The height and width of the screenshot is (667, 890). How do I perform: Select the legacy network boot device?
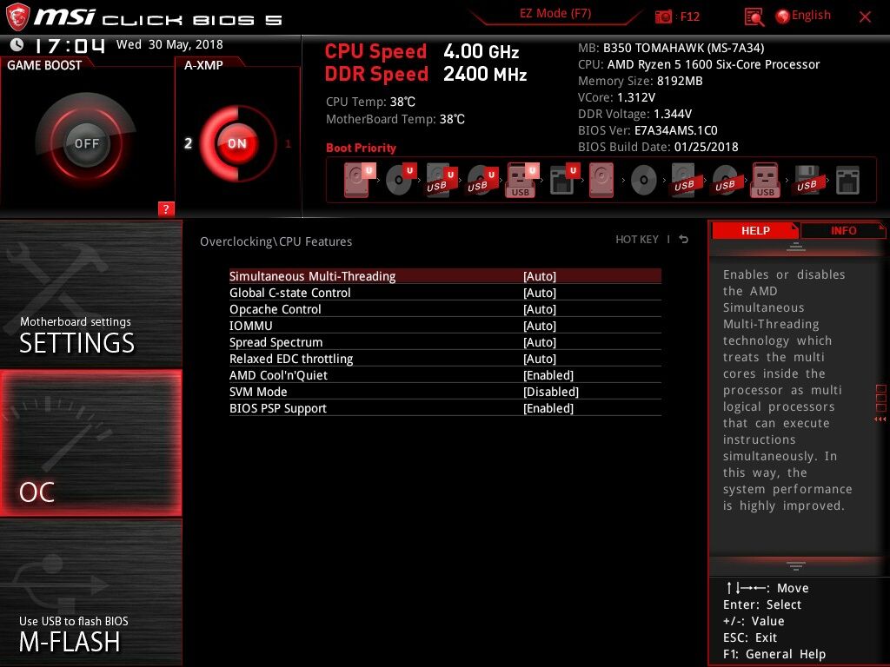tap(847, 181)
